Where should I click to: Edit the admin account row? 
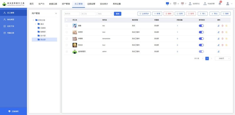click(219, 52)
